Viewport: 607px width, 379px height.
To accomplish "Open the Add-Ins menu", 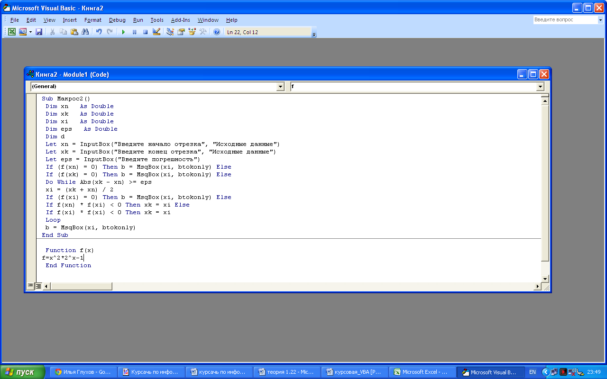I will pos(181,20).
